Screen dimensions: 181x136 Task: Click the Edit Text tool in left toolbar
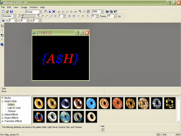pyautogui.click(x=2, y=30)
